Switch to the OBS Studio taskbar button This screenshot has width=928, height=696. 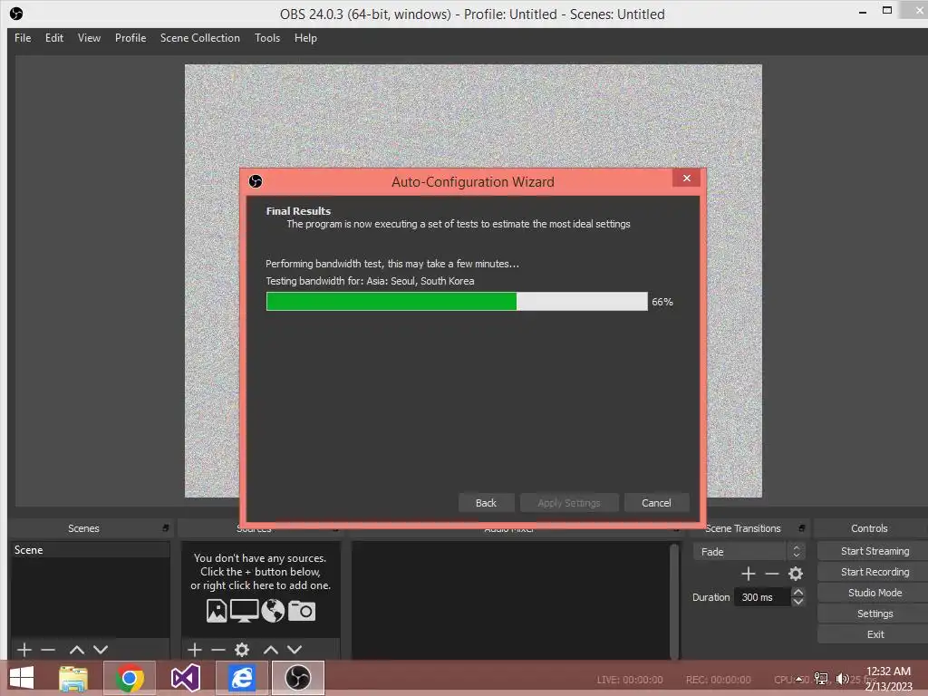pos(297,678)
